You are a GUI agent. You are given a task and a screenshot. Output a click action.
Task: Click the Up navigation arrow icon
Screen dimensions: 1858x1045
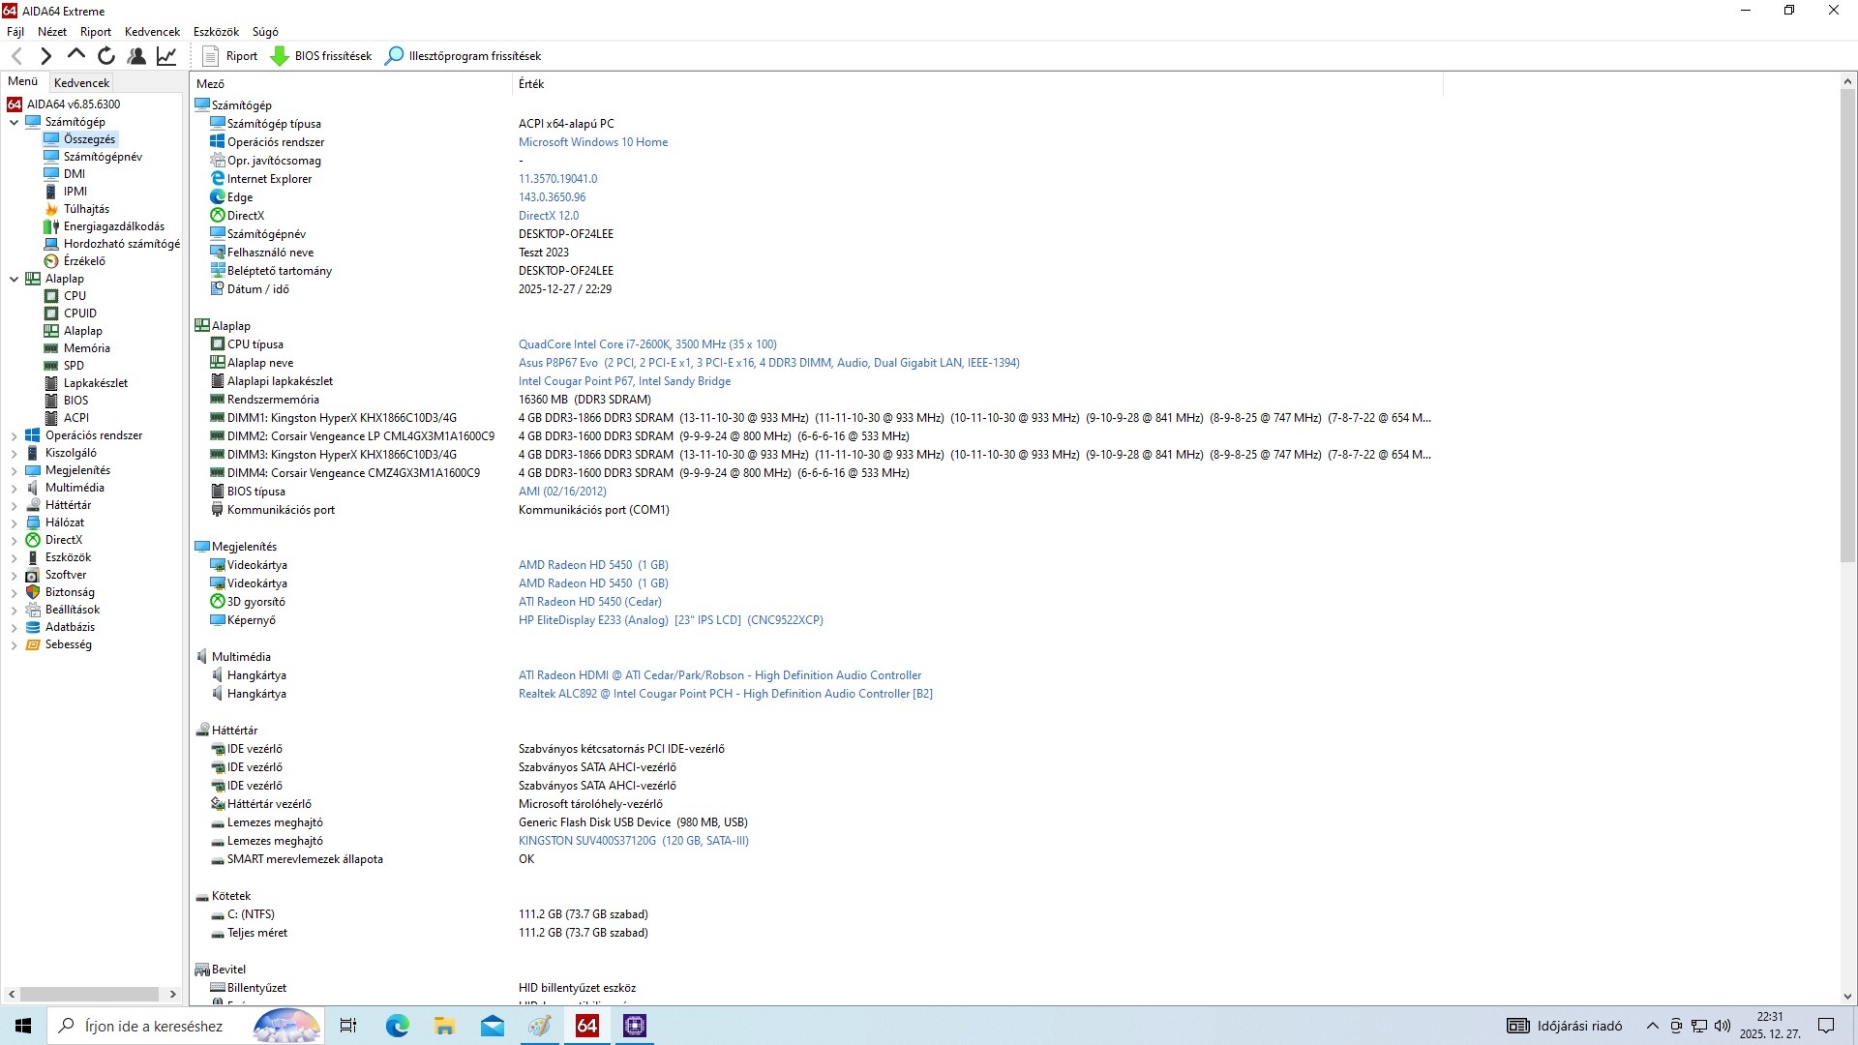(76, 55)
